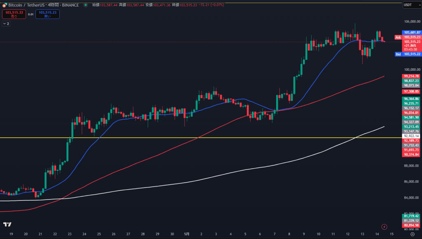422x239 pixels.
Task: Click the 93,147.76 price label
Action: 412,131
